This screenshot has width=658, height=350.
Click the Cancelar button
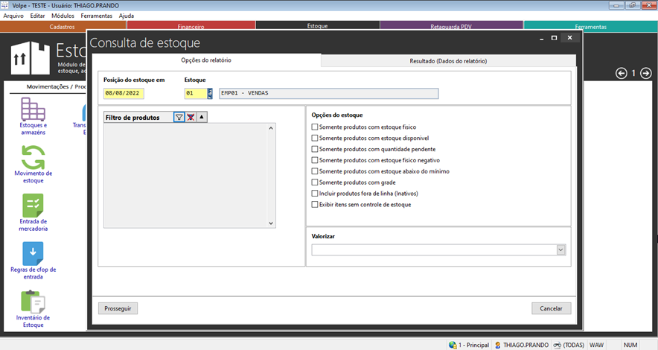coord(551,308)
